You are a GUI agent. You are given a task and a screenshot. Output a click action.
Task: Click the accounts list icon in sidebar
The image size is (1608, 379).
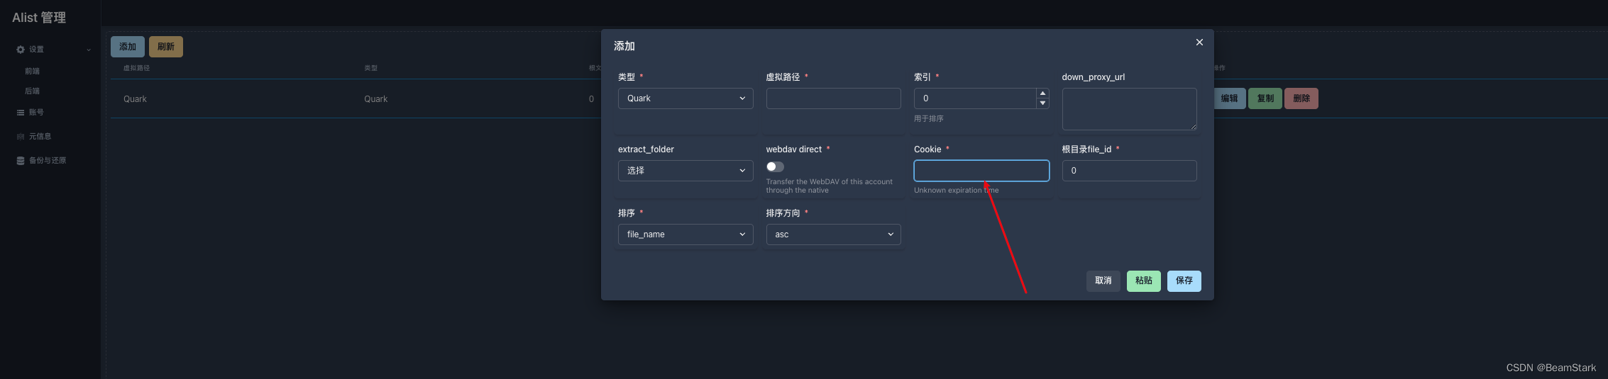coord(21,113)
